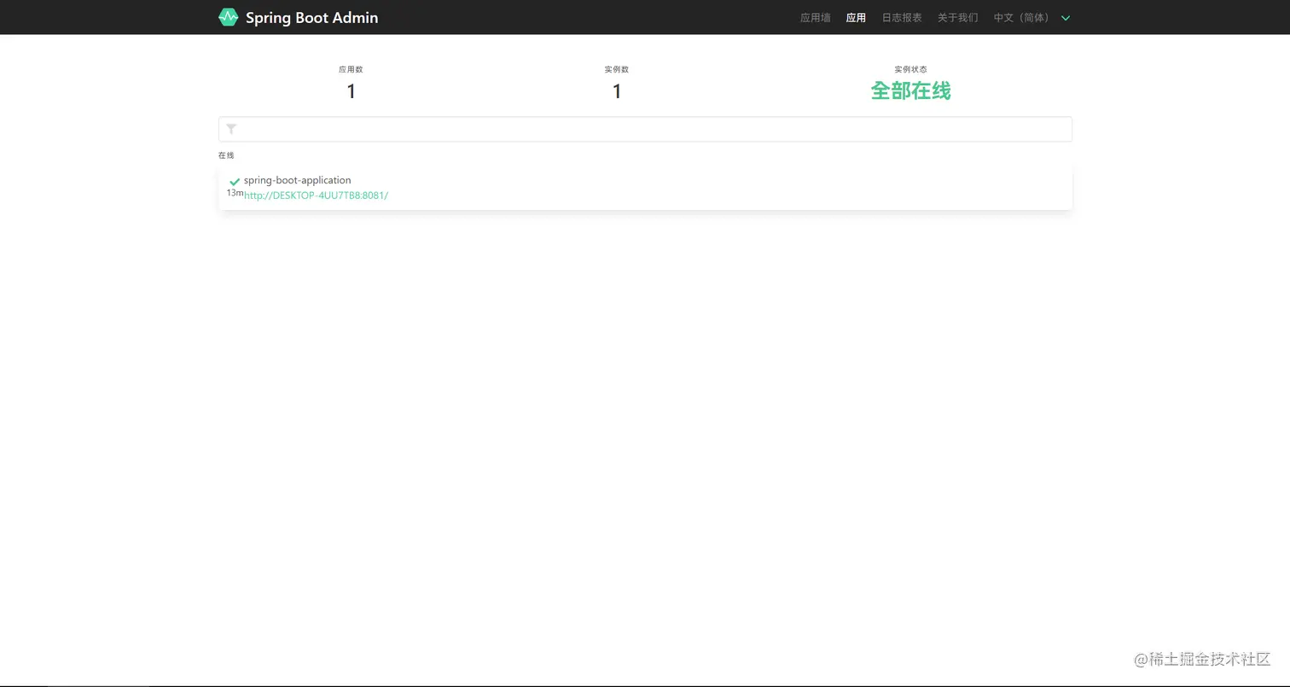Click the 应用数 label
This screenshot has width=1290, height=687.
(351, 69)
